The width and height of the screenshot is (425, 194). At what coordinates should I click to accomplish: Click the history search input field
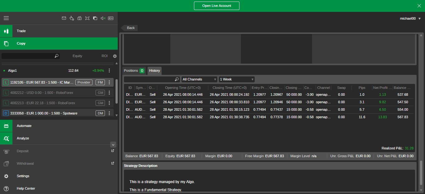(150, 79)
